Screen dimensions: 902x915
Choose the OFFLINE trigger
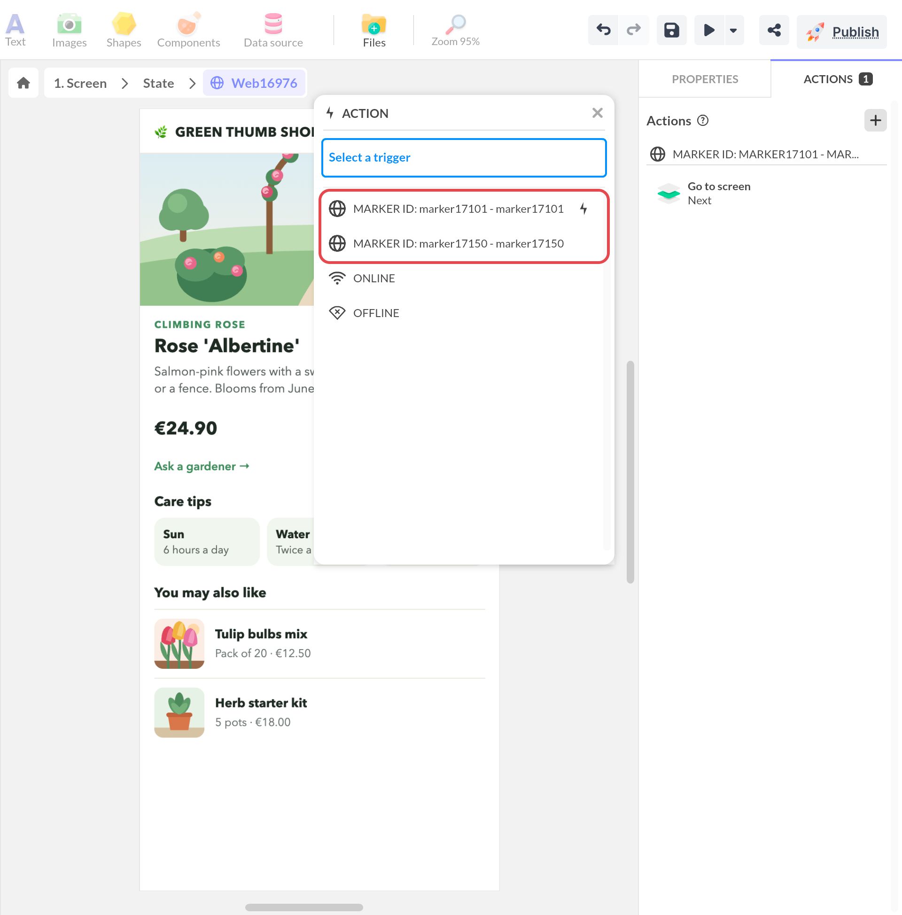464,313
